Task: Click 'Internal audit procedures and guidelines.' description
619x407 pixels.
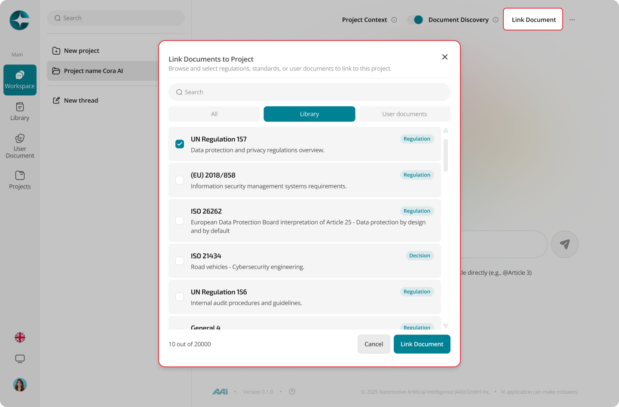Action: click(x=246, y=303)
